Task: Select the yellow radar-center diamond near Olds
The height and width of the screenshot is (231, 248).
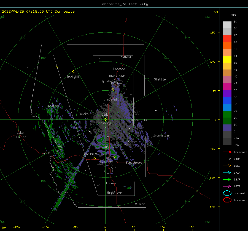Action: click(105, 119)
